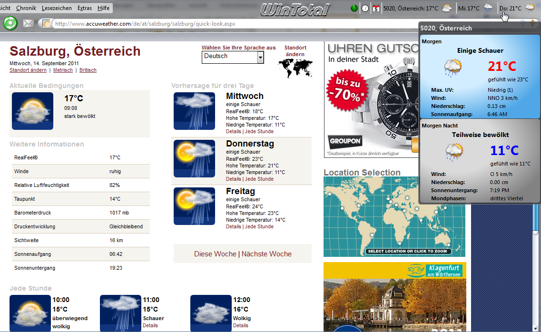
Task: Click the Groupon watch advertisement
Action: [x=371, y=99]
